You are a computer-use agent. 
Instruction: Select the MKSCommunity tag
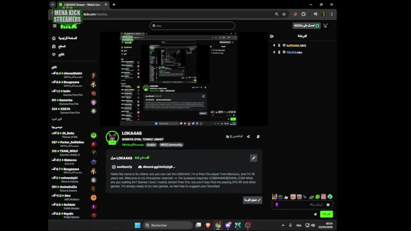171,145
